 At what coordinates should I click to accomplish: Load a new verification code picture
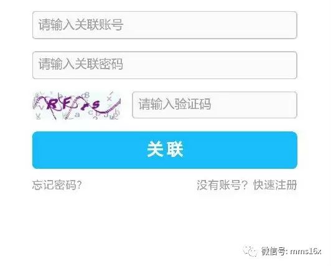(x=77, y=105)
